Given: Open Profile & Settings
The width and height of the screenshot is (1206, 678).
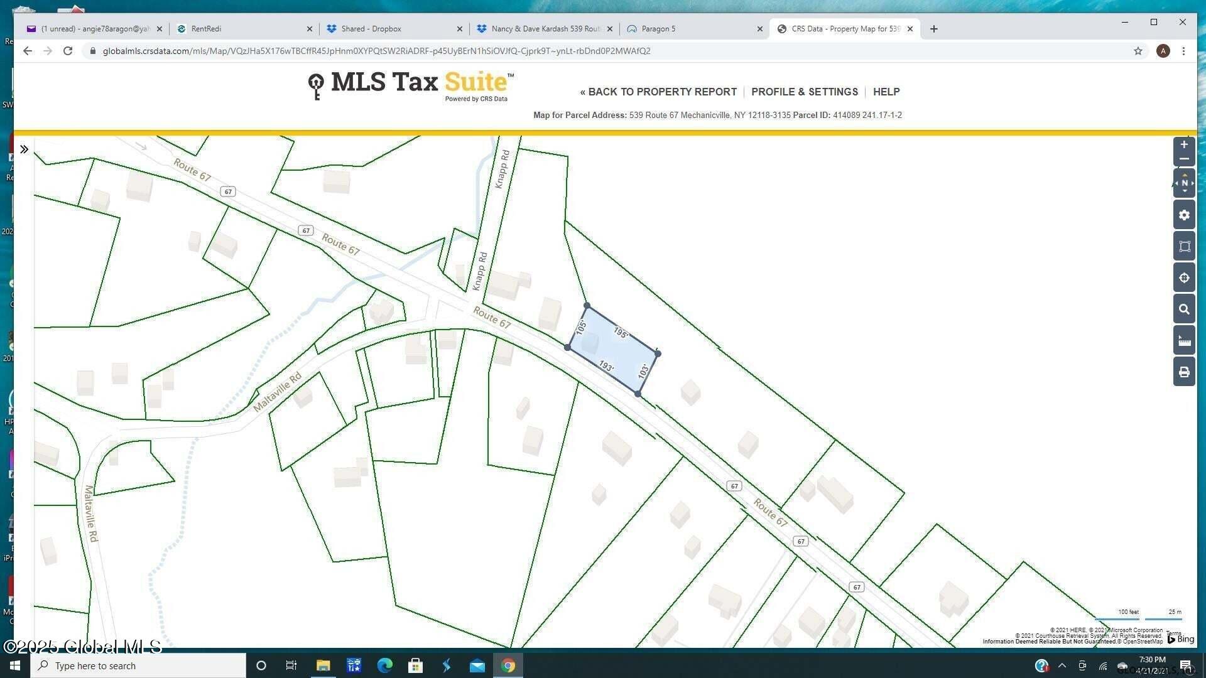Looking at the screenshot, I should point(804,92).
